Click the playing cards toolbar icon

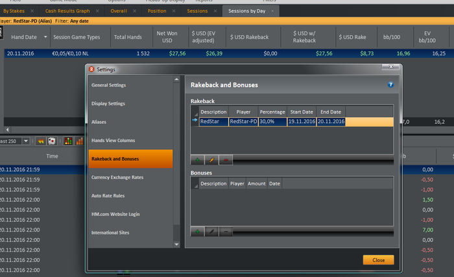coord(51,141)
